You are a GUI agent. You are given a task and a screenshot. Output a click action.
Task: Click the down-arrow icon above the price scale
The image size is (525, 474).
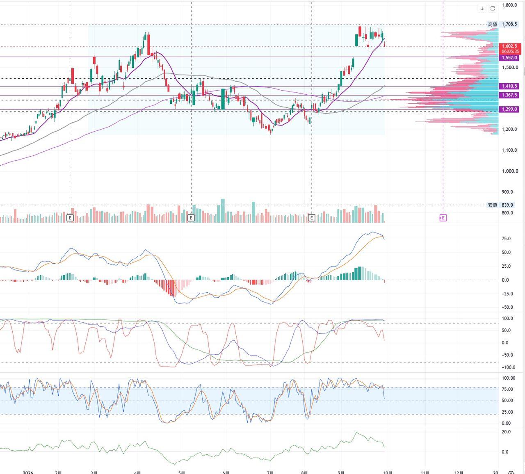[482, 8]
